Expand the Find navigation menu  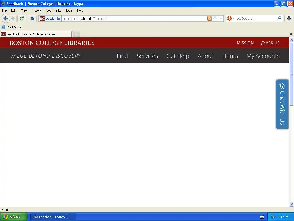click(122, 56)
